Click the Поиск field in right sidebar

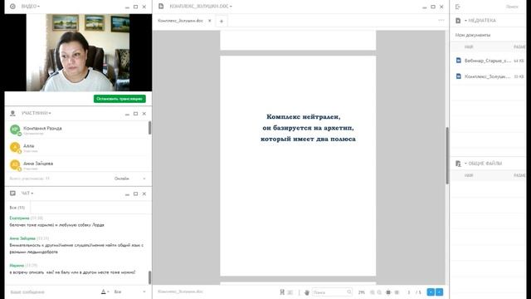coord(511,7)
